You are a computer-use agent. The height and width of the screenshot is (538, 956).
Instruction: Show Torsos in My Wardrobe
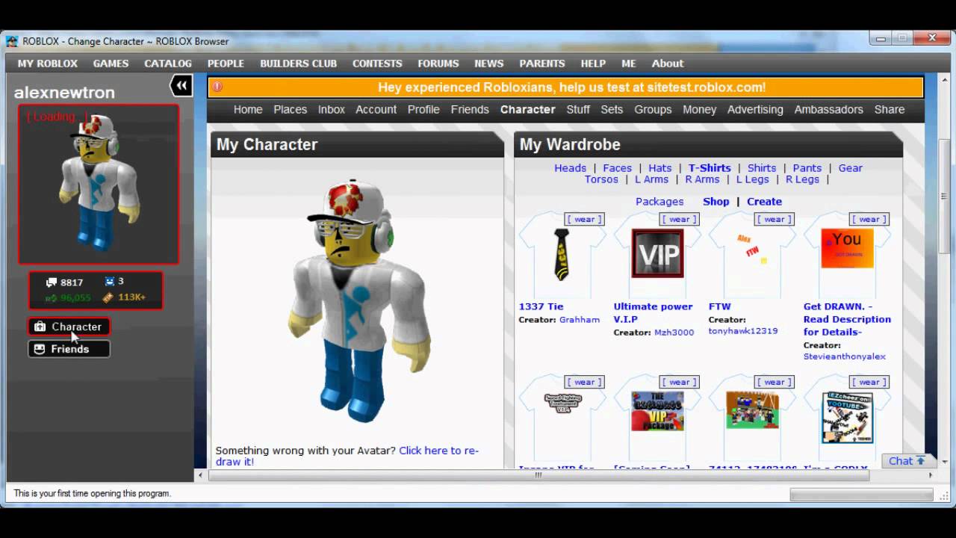(x=601, y=179)
